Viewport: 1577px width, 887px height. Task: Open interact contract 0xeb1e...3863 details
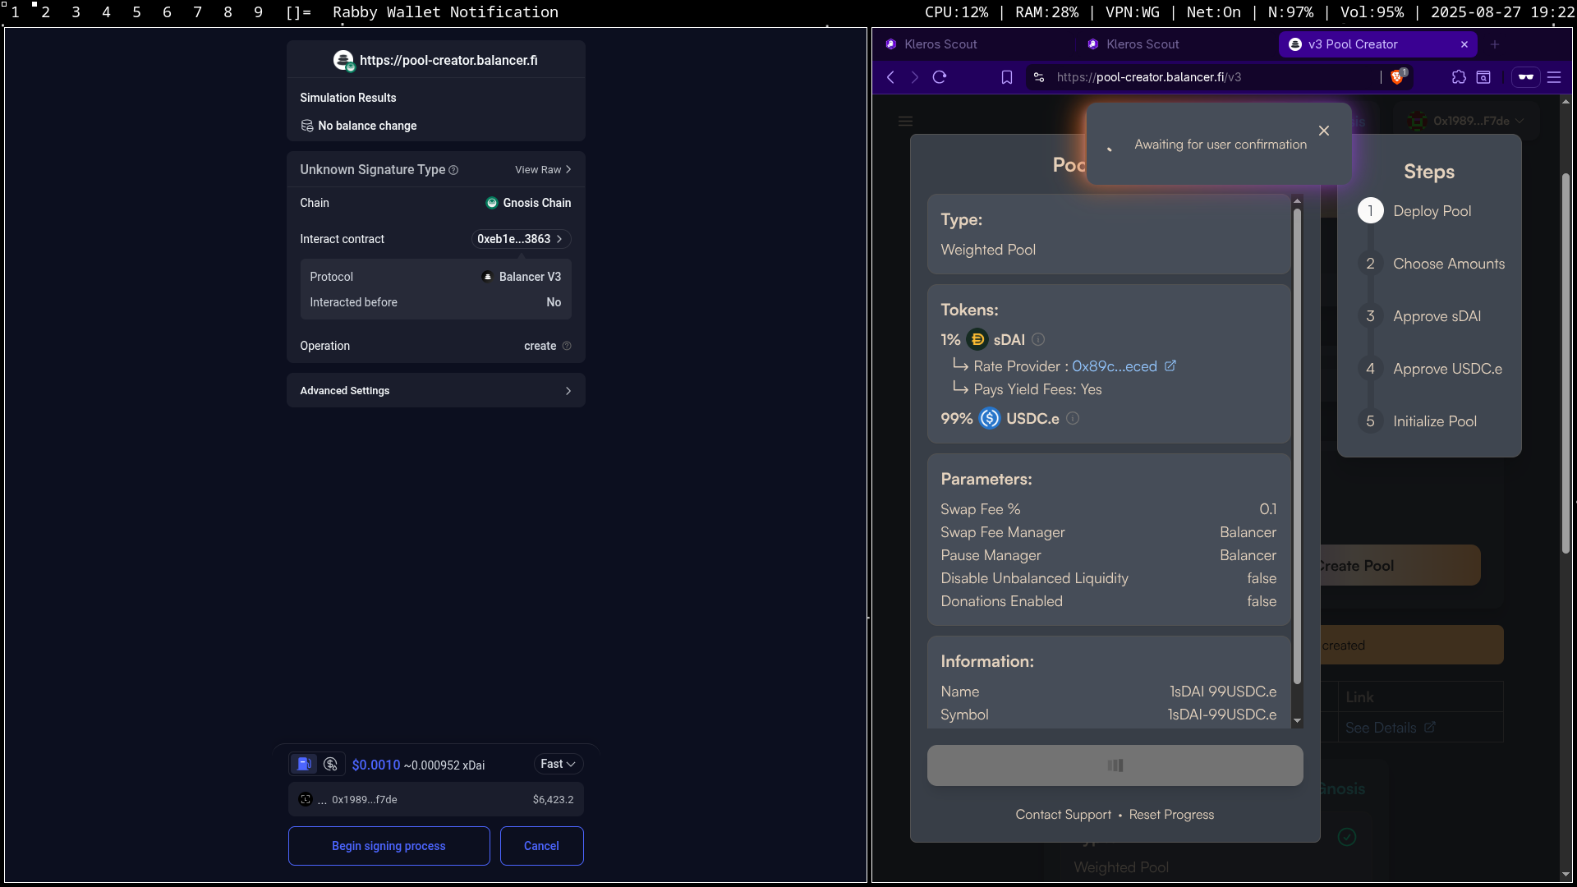point(521,239)
